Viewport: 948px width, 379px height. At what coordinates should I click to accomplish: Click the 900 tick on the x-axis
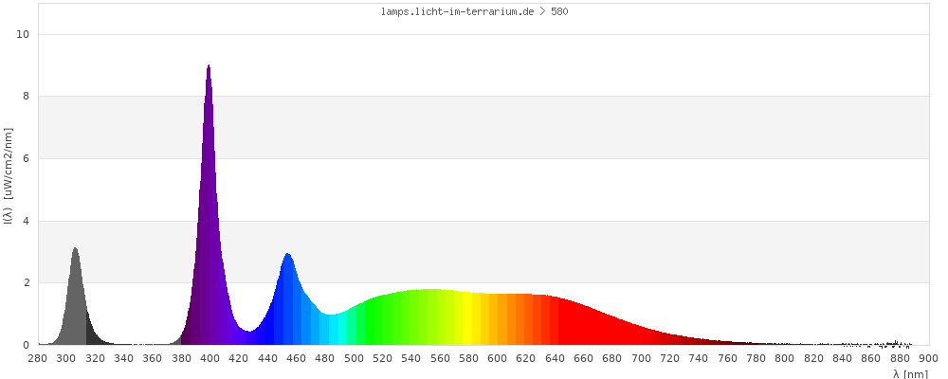coord(928,358)
